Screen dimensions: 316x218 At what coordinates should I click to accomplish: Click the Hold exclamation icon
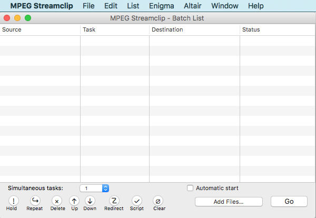tap(14, 201)
